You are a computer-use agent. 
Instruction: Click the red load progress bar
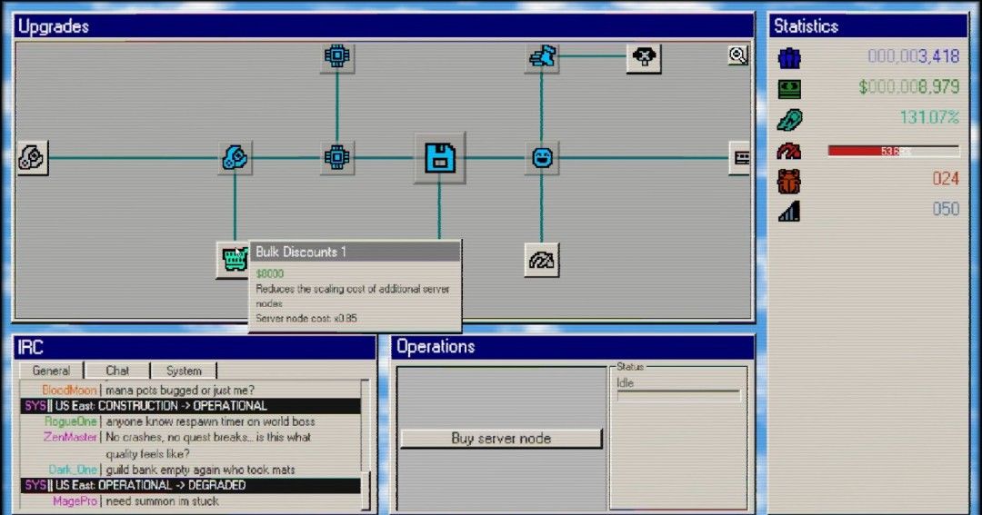click(893, 151)
